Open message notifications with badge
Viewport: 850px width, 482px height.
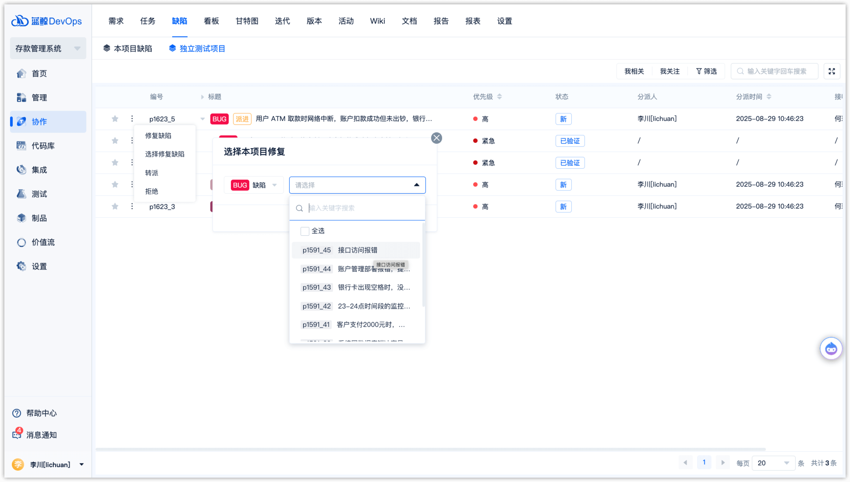pos(17,434)
